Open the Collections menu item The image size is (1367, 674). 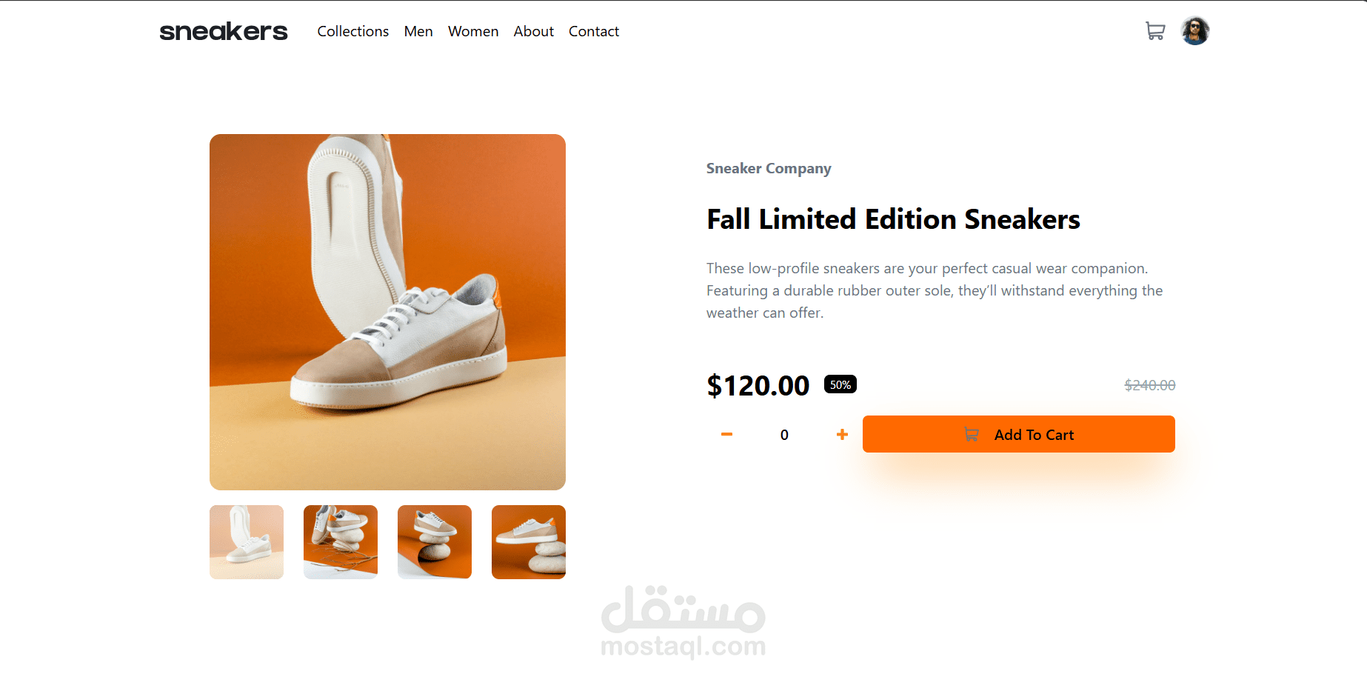pyautogui.click(x=352, y=32)
